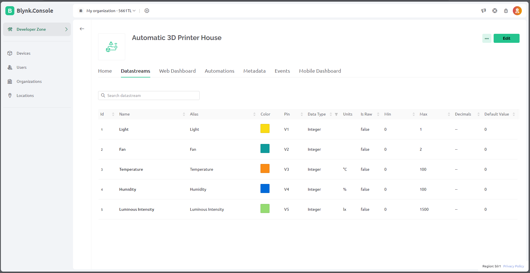The width and height of the screenshot is (530, 273).
Task: Click the orange Temperature color swatch
Action: click(x=265, y=168)
